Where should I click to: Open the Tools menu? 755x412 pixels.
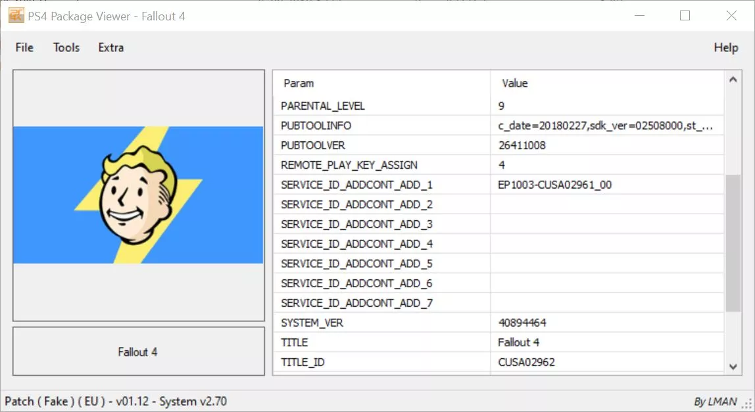pos(66,47)
